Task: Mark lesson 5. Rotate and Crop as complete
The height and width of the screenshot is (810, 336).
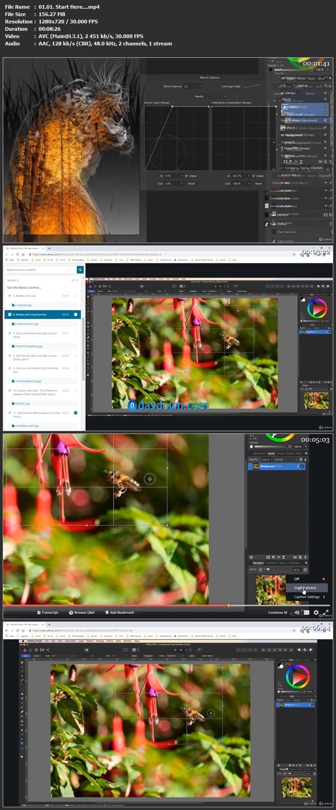Action: pos(76,295)
